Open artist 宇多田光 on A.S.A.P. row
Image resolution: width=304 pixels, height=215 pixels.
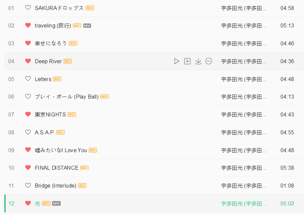tap(244, 132)
